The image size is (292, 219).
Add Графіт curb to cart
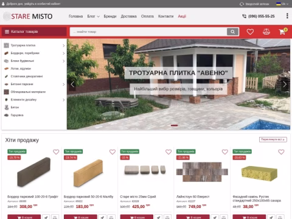point(24,217)
